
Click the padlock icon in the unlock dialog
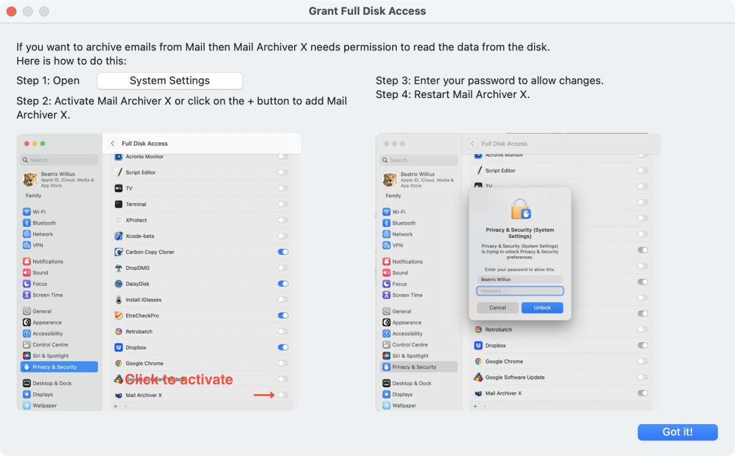point(520,209)
